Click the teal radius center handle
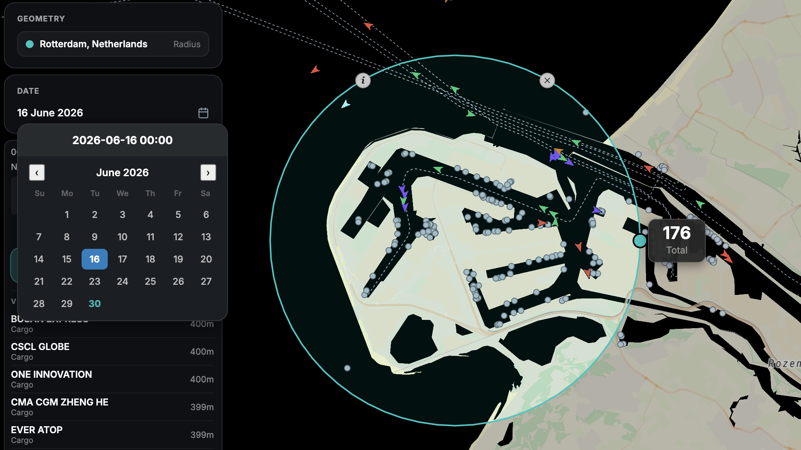This screenshot has width=801, height=450. tap(640, 241)
